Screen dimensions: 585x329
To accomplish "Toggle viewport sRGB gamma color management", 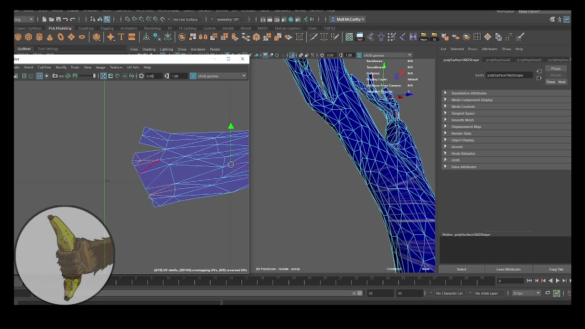I will pos(359,55).
